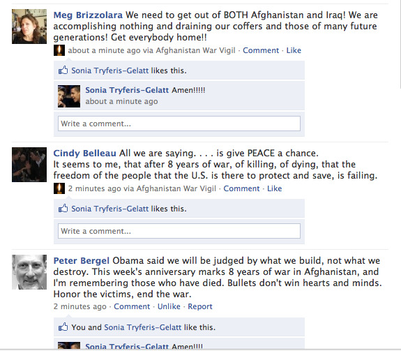This screenshot has height=351, width=401.
Task: Open Meg Brizzolara's profile photo
Action: click(29, 27)
